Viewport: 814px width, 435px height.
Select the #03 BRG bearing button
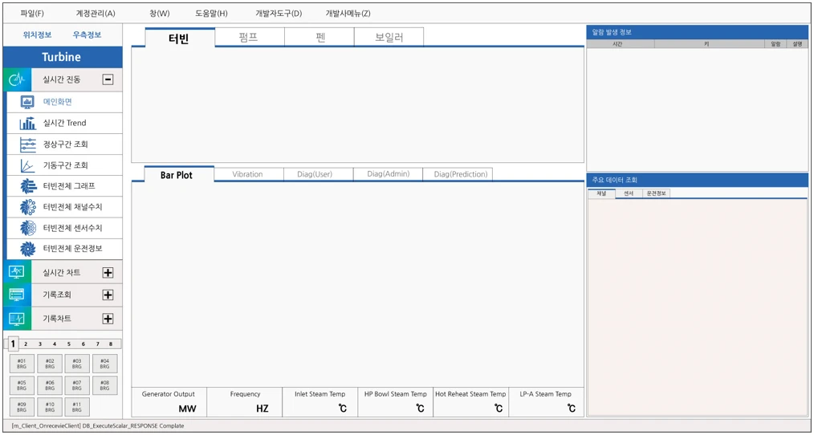click(77, 364)
